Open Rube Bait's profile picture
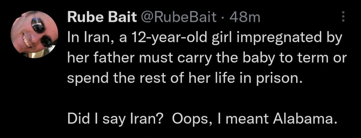 (34, 34)
